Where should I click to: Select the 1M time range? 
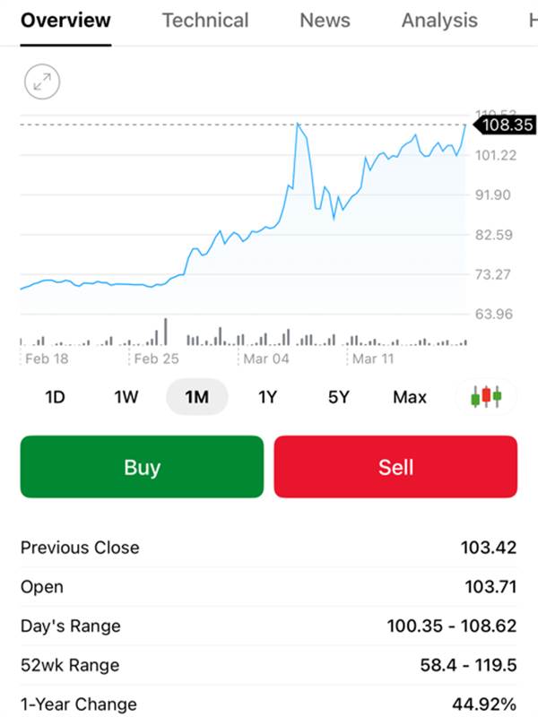tap(196, 397)
